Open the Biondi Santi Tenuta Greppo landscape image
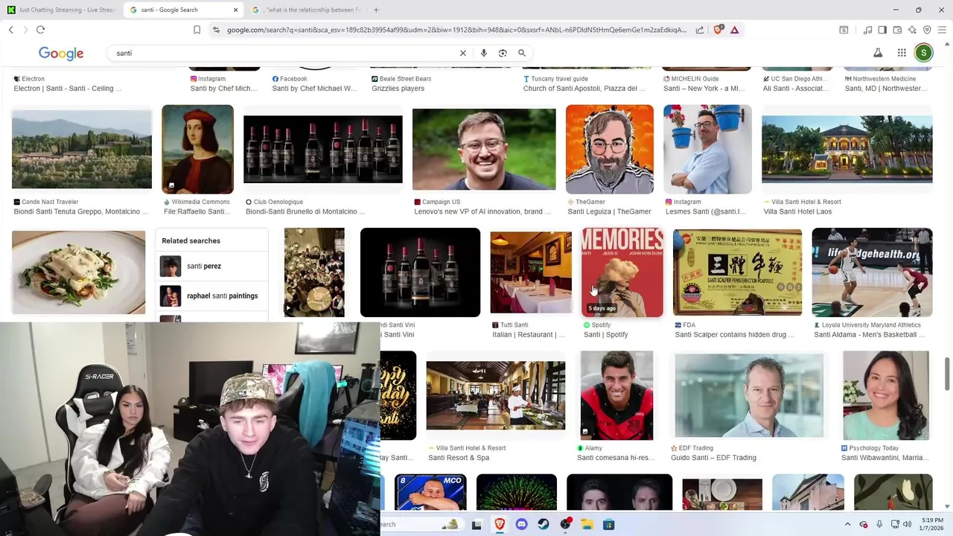Screen dimensions: 953x536 82,149
